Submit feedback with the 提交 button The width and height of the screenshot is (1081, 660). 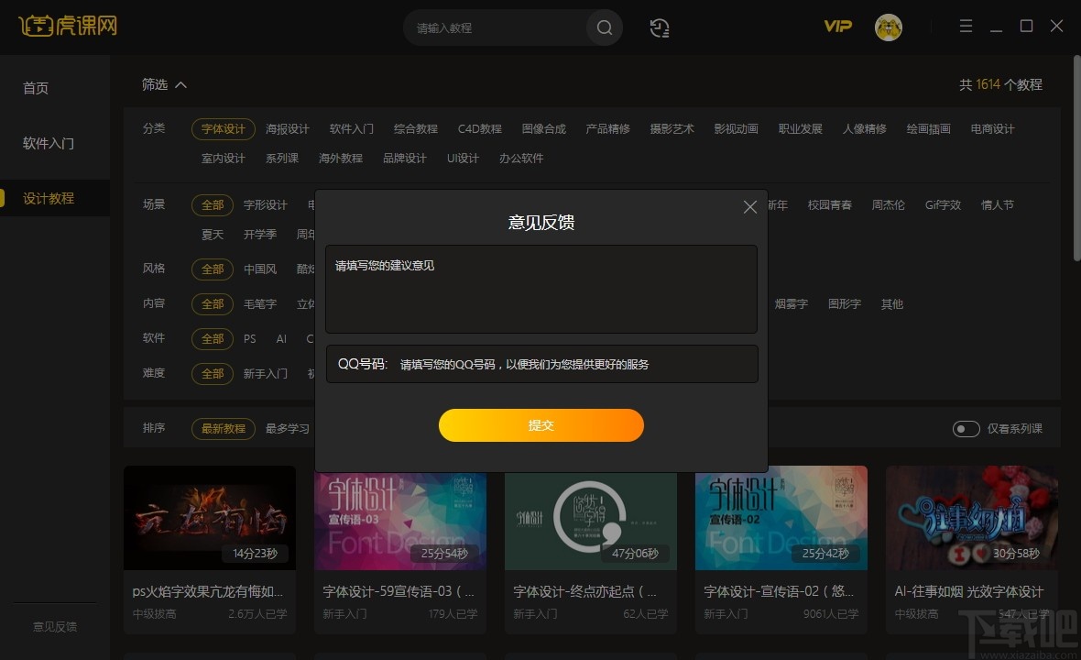[x=540, y=425]
